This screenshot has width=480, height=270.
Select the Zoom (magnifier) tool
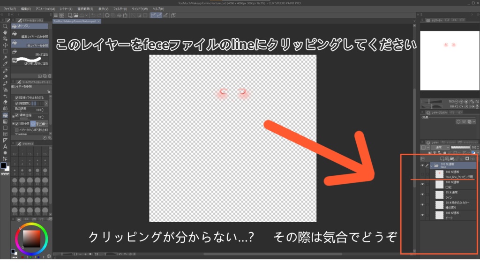(x=5, y=27)
